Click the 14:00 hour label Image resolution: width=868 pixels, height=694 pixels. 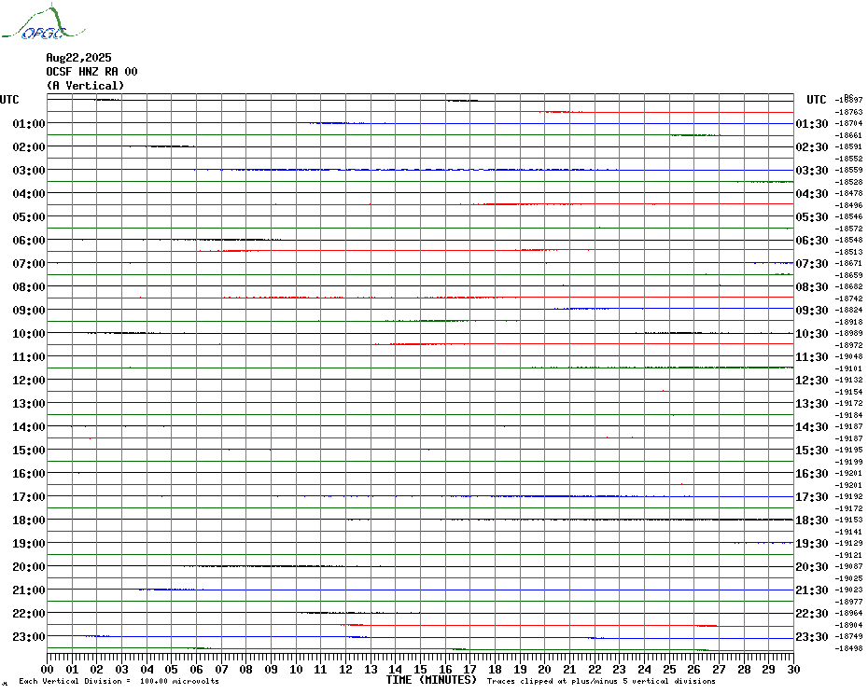pos(29,426)
